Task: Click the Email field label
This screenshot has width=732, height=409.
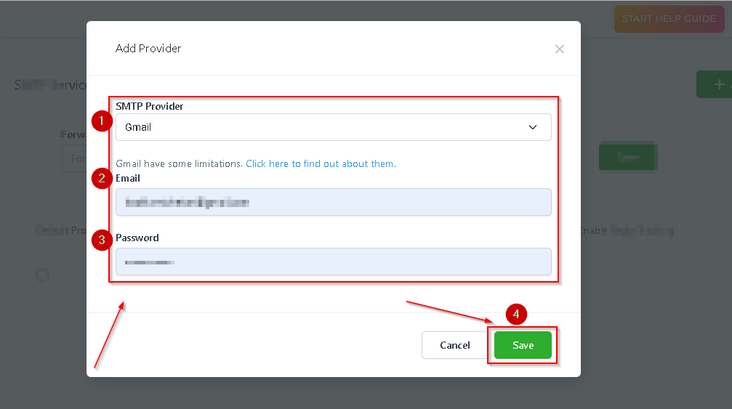Action: pos(128,178)
